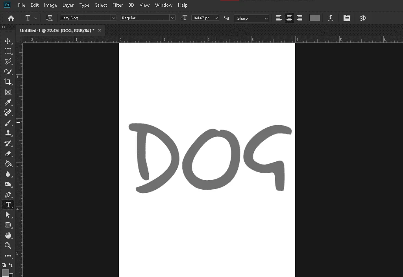Open the Regular font style dropdown
The image size is (403, 277).
(x=172, y=18)
